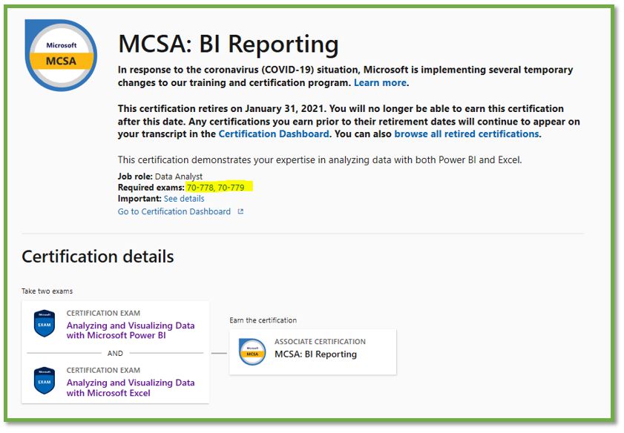The height and width of the screenshot is (433, 624).
Task: Open Analyzing and Visualizing Data with Microsoft Power BI
Action: tap(131, 331)
